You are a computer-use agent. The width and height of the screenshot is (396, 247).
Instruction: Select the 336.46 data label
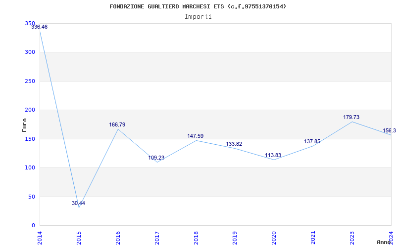(39, 27)
